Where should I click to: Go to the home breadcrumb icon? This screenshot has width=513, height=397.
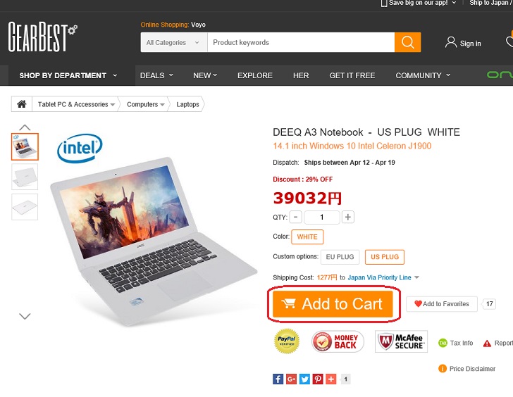click(22, 104)
